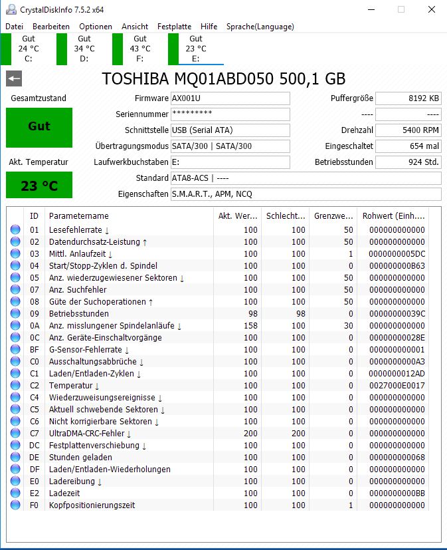The height and width of the screenshot is (550, 447).
Task: Select disk D: tab showing 34 °C
Action: pos(84,49)
